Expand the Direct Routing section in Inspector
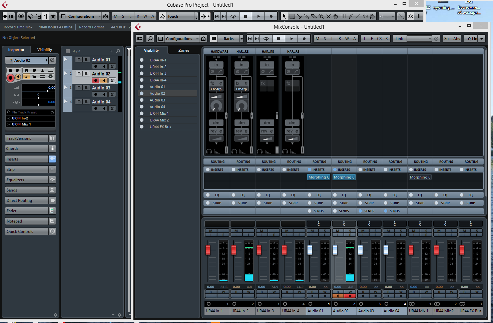 [27, 201]
